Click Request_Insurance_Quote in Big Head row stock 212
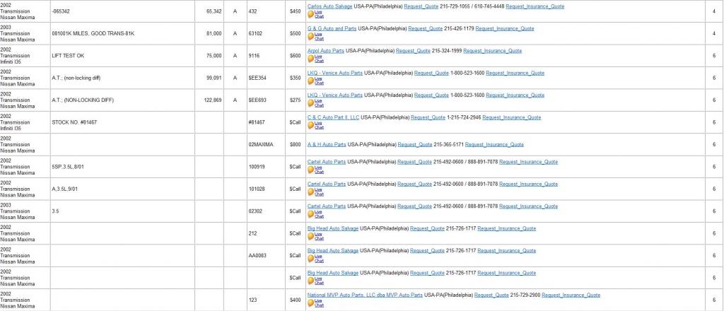Viewport: 724px width, 311px height. pyautogui.click(x=506, y=228)
